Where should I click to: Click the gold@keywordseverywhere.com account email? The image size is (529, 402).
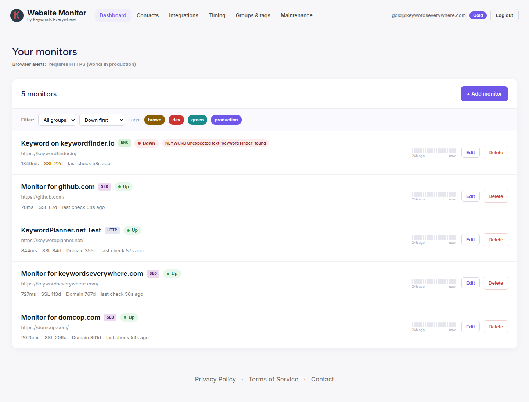coord(429,15)
